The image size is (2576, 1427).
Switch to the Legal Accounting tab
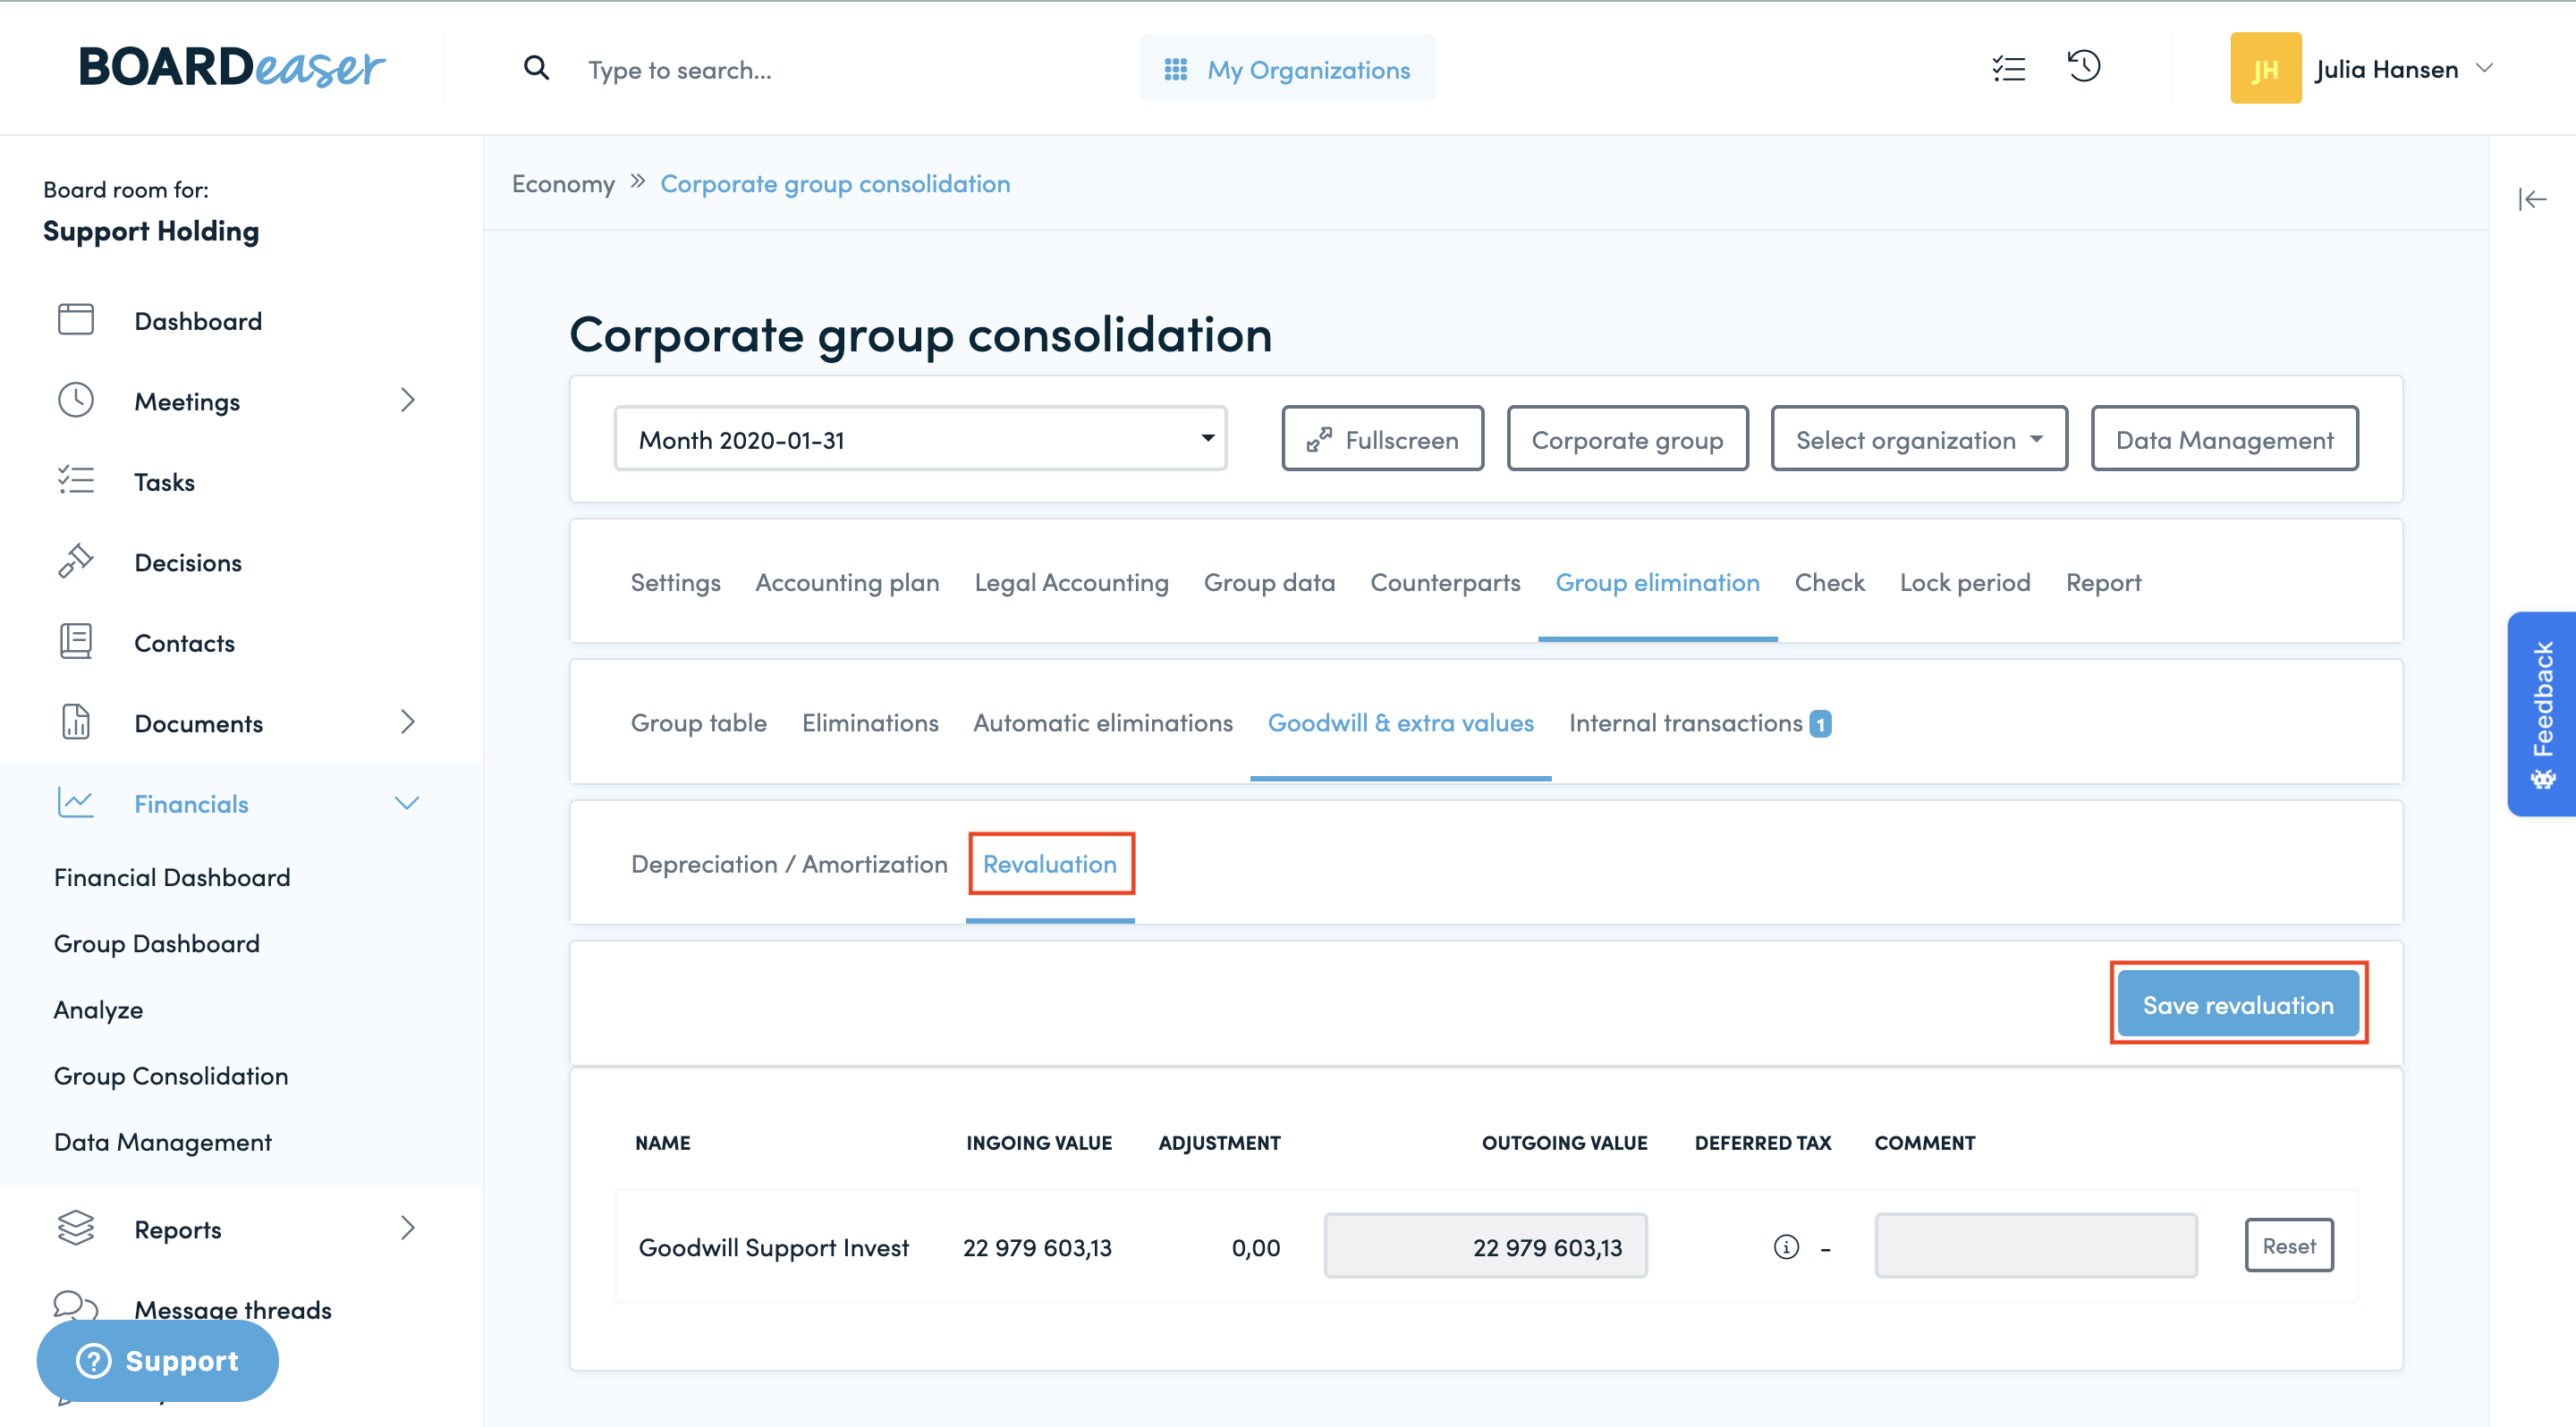[1071, 583]
